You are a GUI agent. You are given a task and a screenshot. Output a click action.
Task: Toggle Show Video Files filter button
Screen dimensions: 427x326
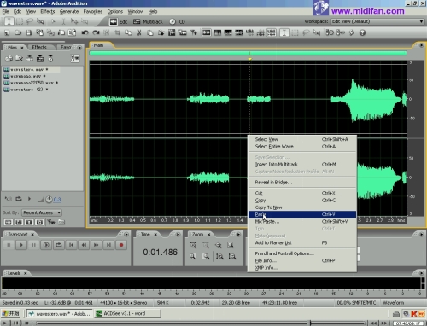(x=29, y=222)
